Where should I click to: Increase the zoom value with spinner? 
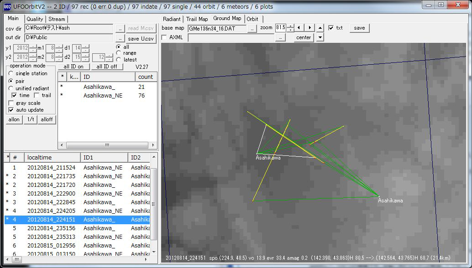click(x=290, y=26)
